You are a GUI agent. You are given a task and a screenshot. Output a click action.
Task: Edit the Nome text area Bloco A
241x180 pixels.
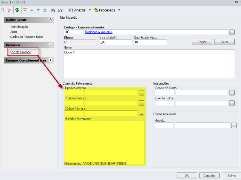(x=149, y=64)
